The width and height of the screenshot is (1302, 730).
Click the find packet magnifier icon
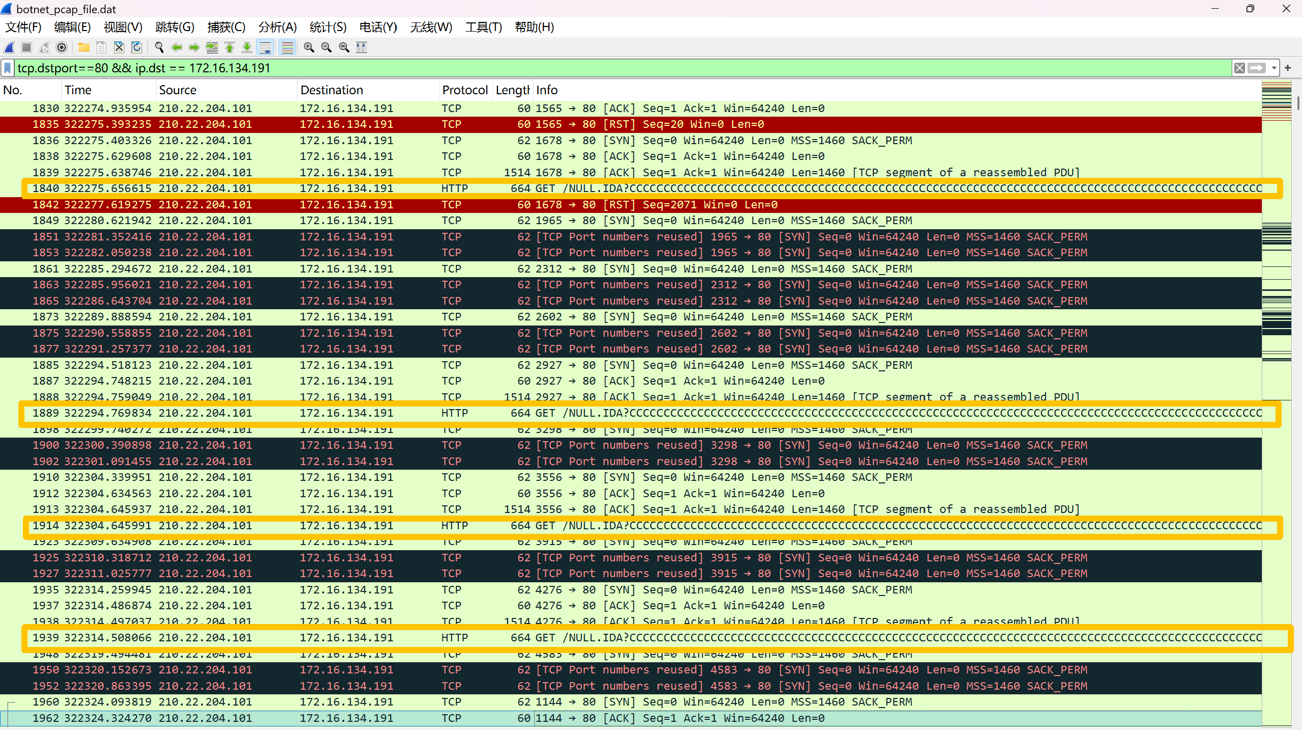[159, 47]
